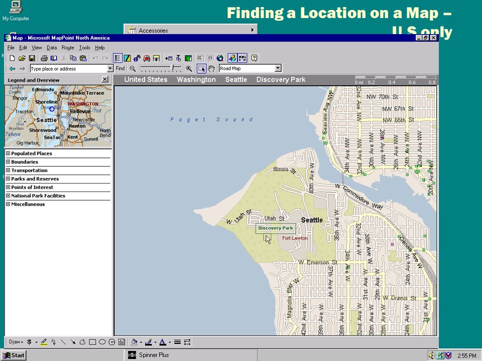Open the Edit menu
The height and width of the screenshot is (361, 482).
[x=23, y=48]
